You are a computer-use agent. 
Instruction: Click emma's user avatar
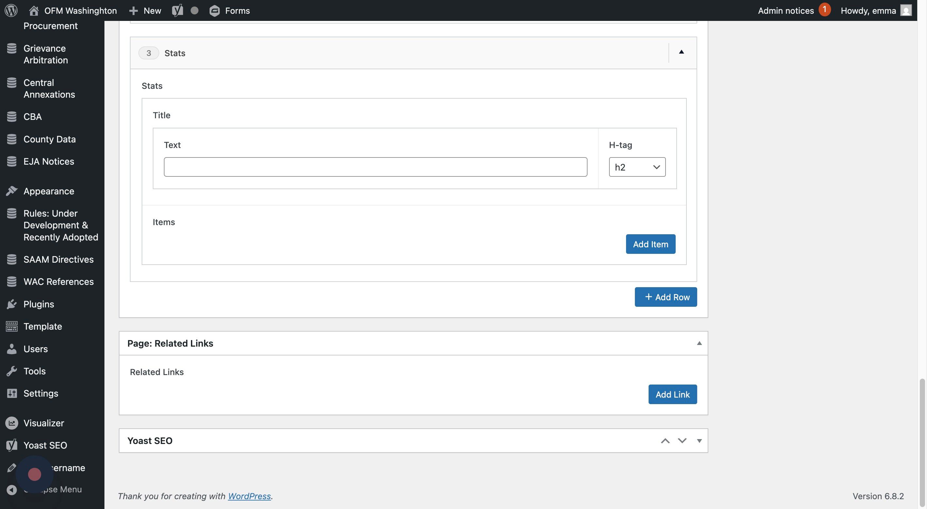906,10
